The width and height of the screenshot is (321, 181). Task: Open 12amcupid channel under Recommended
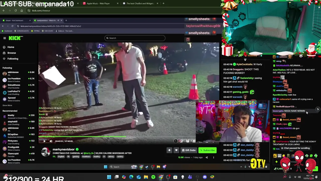coord(19,155)
